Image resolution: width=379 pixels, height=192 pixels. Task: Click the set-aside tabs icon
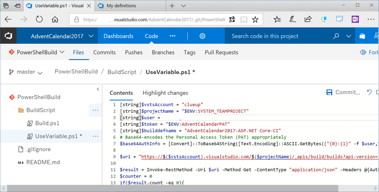(x=17, y=6)
